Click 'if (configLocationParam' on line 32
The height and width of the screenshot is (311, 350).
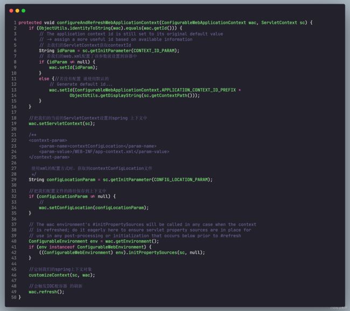[x=58, y=196]
